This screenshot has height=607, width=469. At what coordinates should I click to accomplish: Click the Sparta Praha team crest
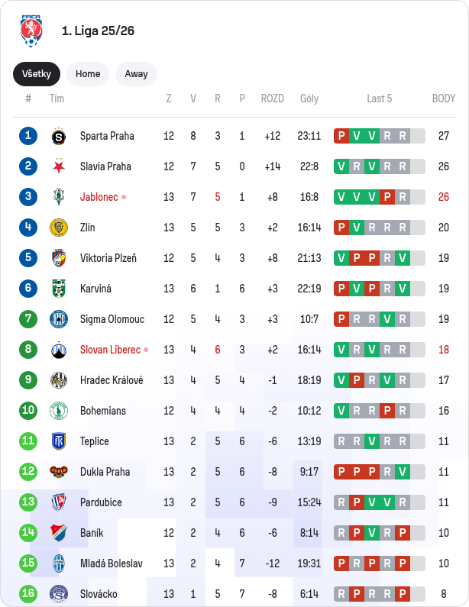(59, 136)
